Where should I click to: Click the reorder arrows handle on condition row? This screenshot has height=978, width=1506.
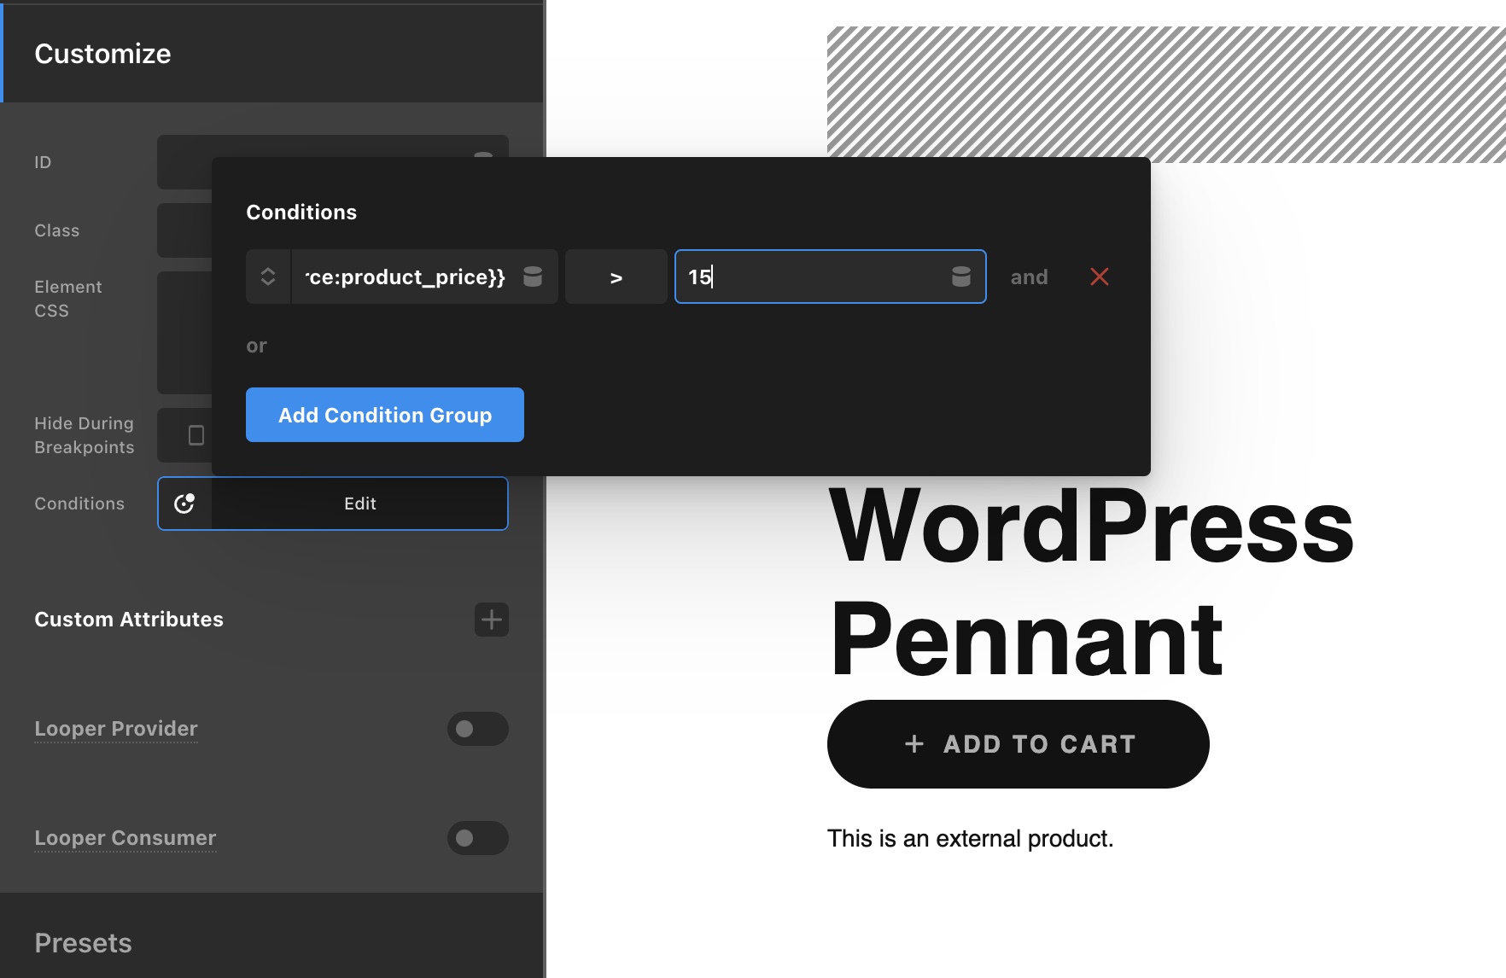pos(268,277)
